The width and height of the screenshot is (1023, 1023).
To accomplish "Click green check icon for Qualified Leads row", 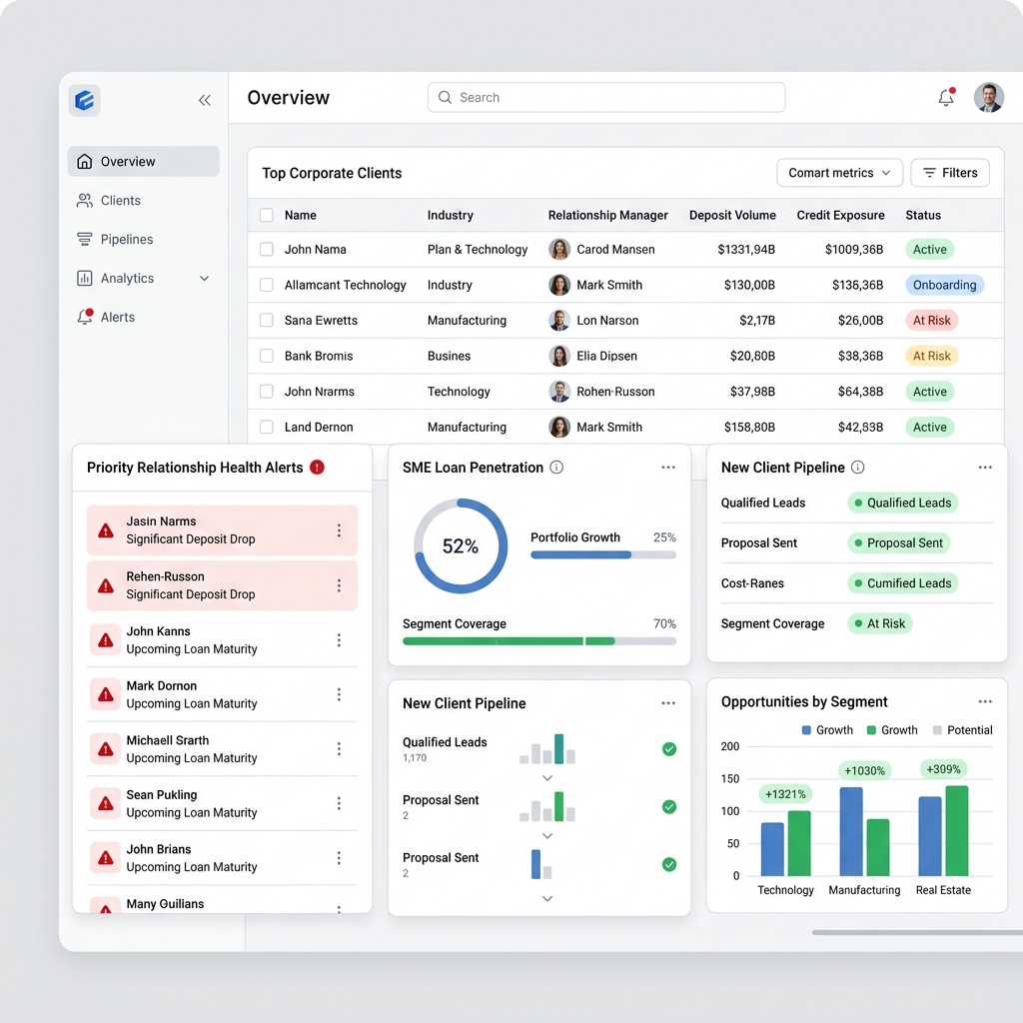I will pyautogui.click(x=669, y=749).
